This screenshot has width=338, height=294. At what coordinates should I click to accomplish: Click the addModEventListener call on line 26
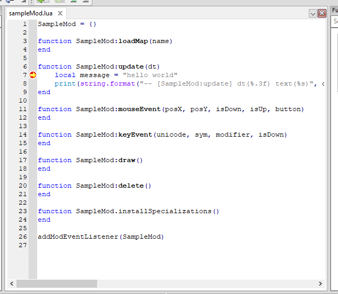click(x=78, y=237)
